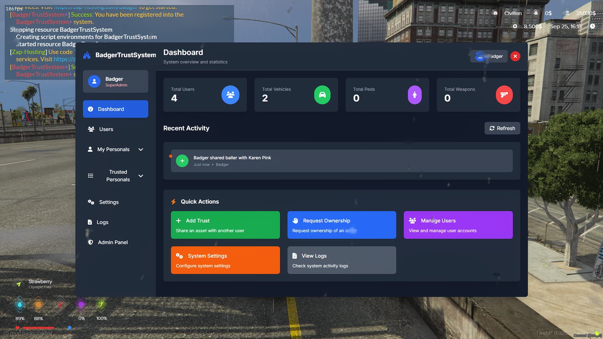Click the Total Users value 4
Image resolution: width=603 pixels, height=339 pixels.
click(174, 98)
